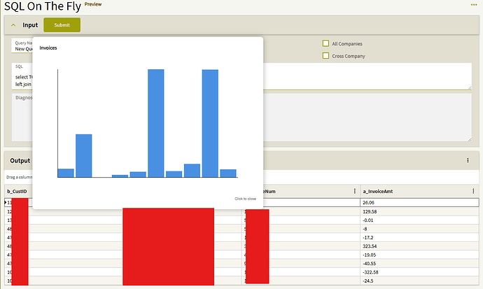Click the Invoices chart title
483x289 pixels.
(48, 48)
